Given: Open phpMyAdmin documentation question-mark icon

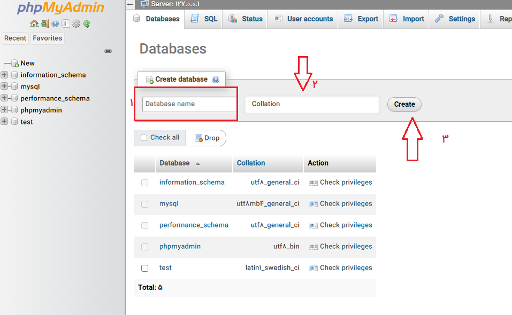Looking at the screenshot, I should 55,23.
